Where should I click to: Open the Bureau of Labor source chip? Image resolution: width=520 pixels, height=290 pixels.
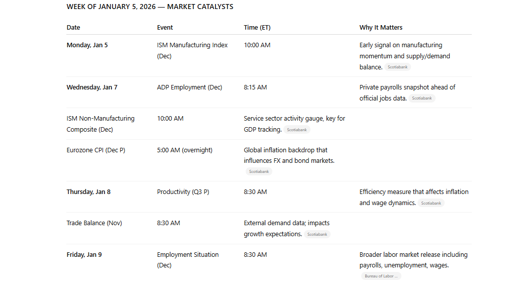(381, 276)
